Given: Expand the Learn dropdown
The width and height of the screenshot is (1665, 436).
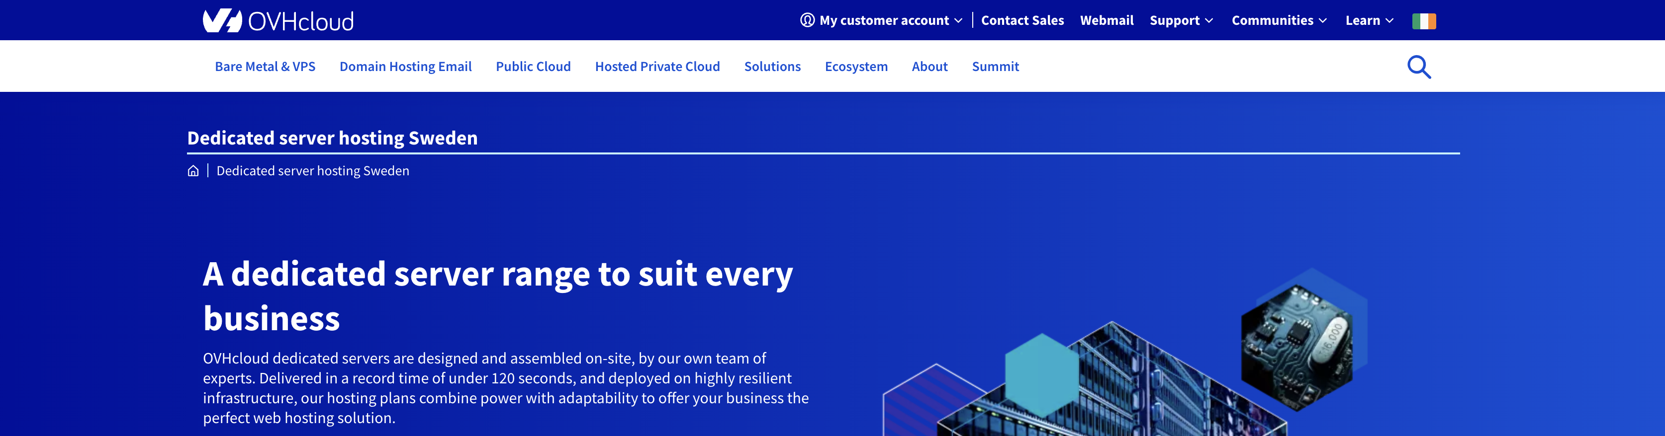Looking at the screenshot, I should (1369, 21).
